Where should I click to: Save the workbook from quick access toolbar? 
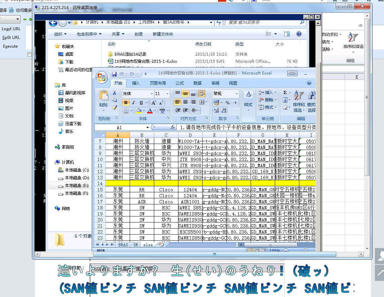114,74
